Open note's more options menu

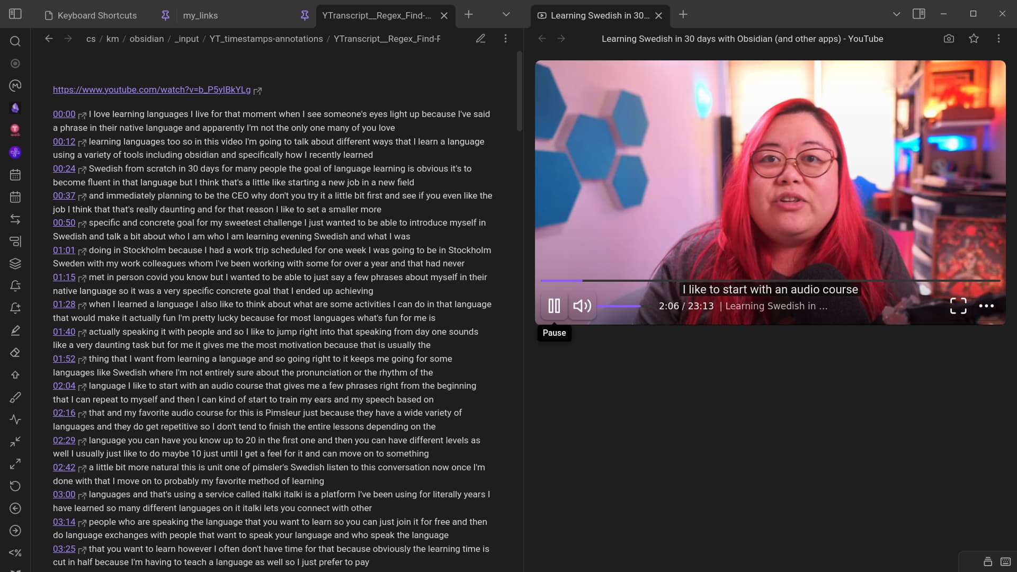click(x=505, y=39)
